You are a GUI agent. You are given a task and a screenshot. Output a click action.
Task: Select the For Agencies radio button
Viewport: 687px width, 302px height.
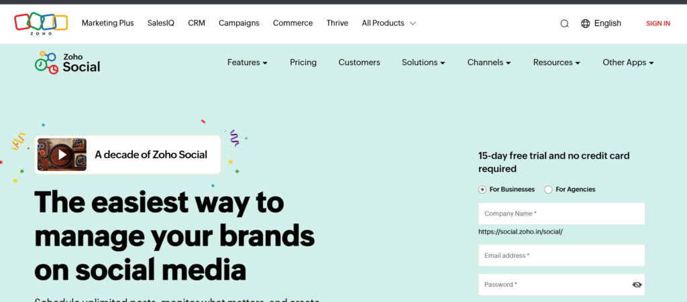click(548, 190)
